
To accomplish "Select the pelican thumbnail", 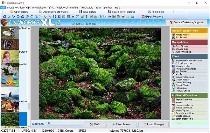I will tap(10, 33).
